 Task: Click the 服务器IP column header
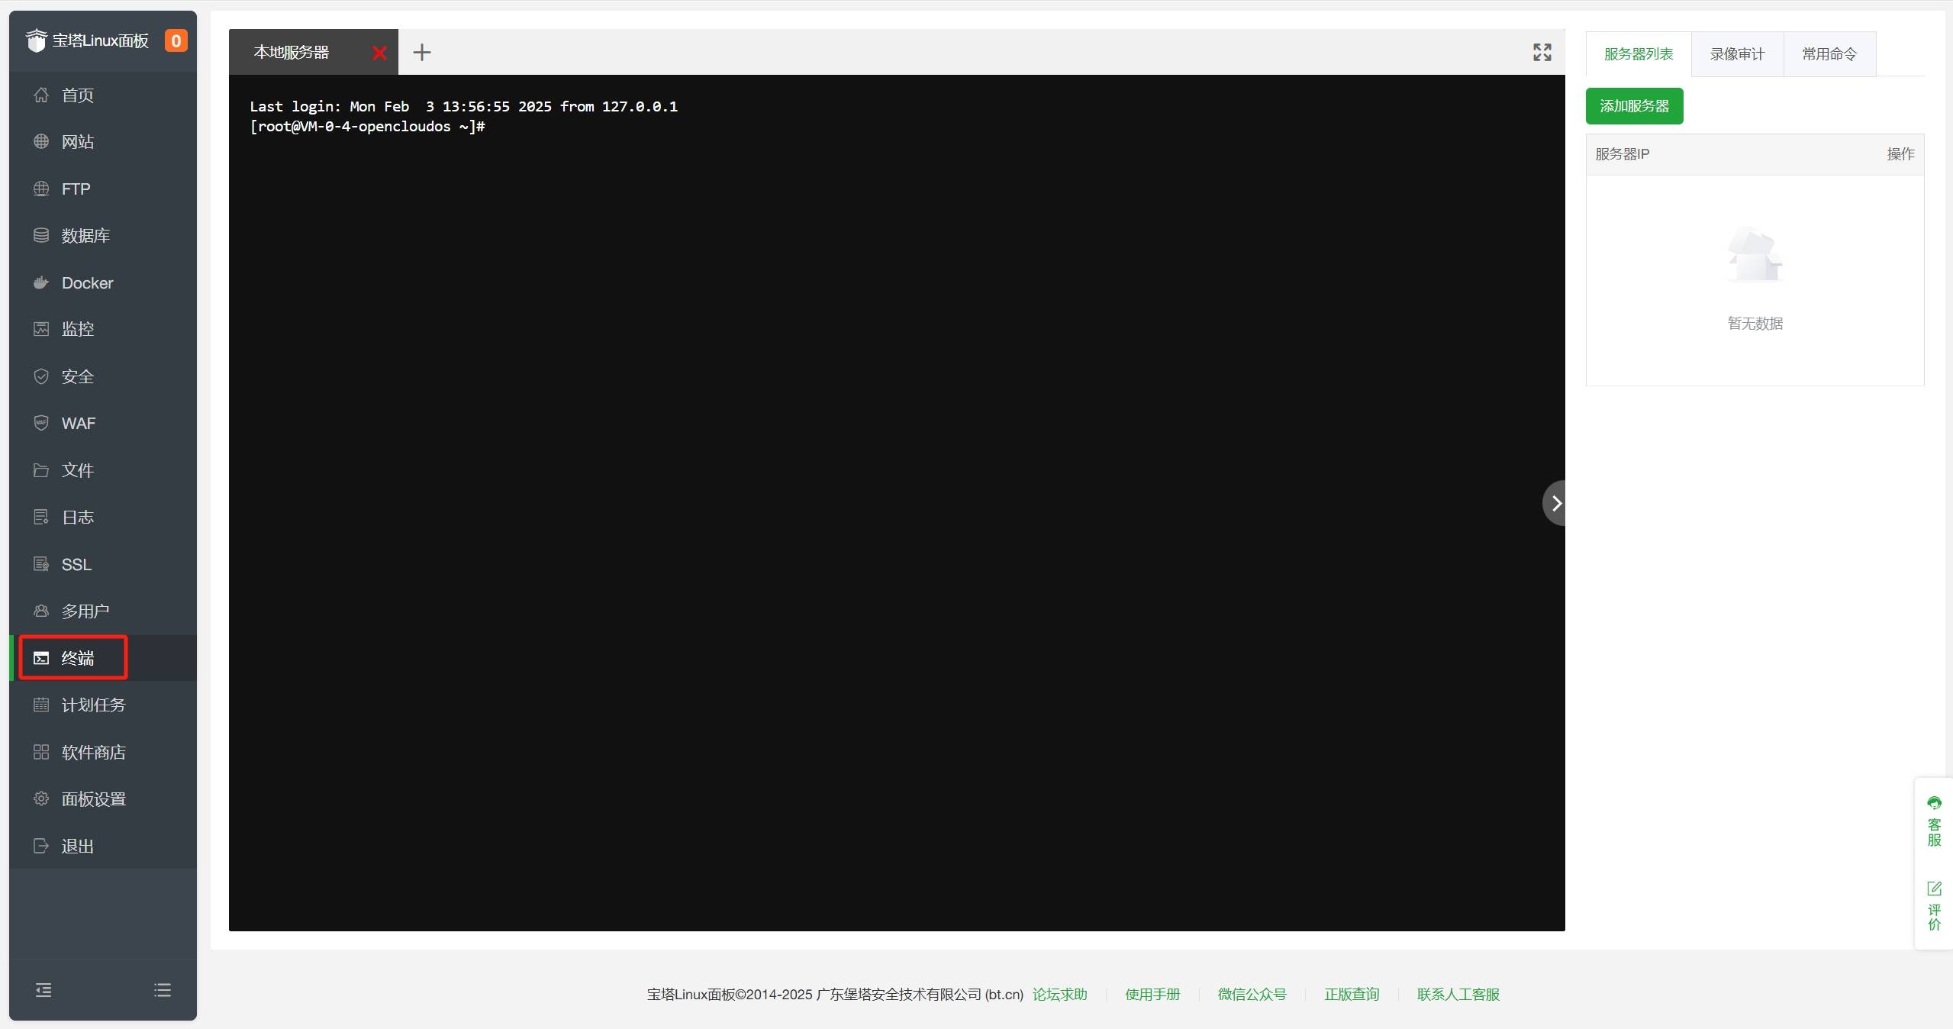[x=1622, y=154]
